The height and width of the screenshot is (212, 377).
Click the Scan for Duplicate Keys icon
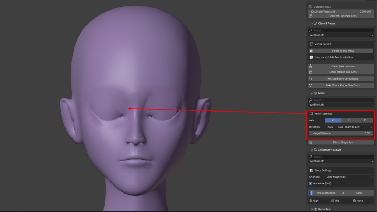[310, 16]
